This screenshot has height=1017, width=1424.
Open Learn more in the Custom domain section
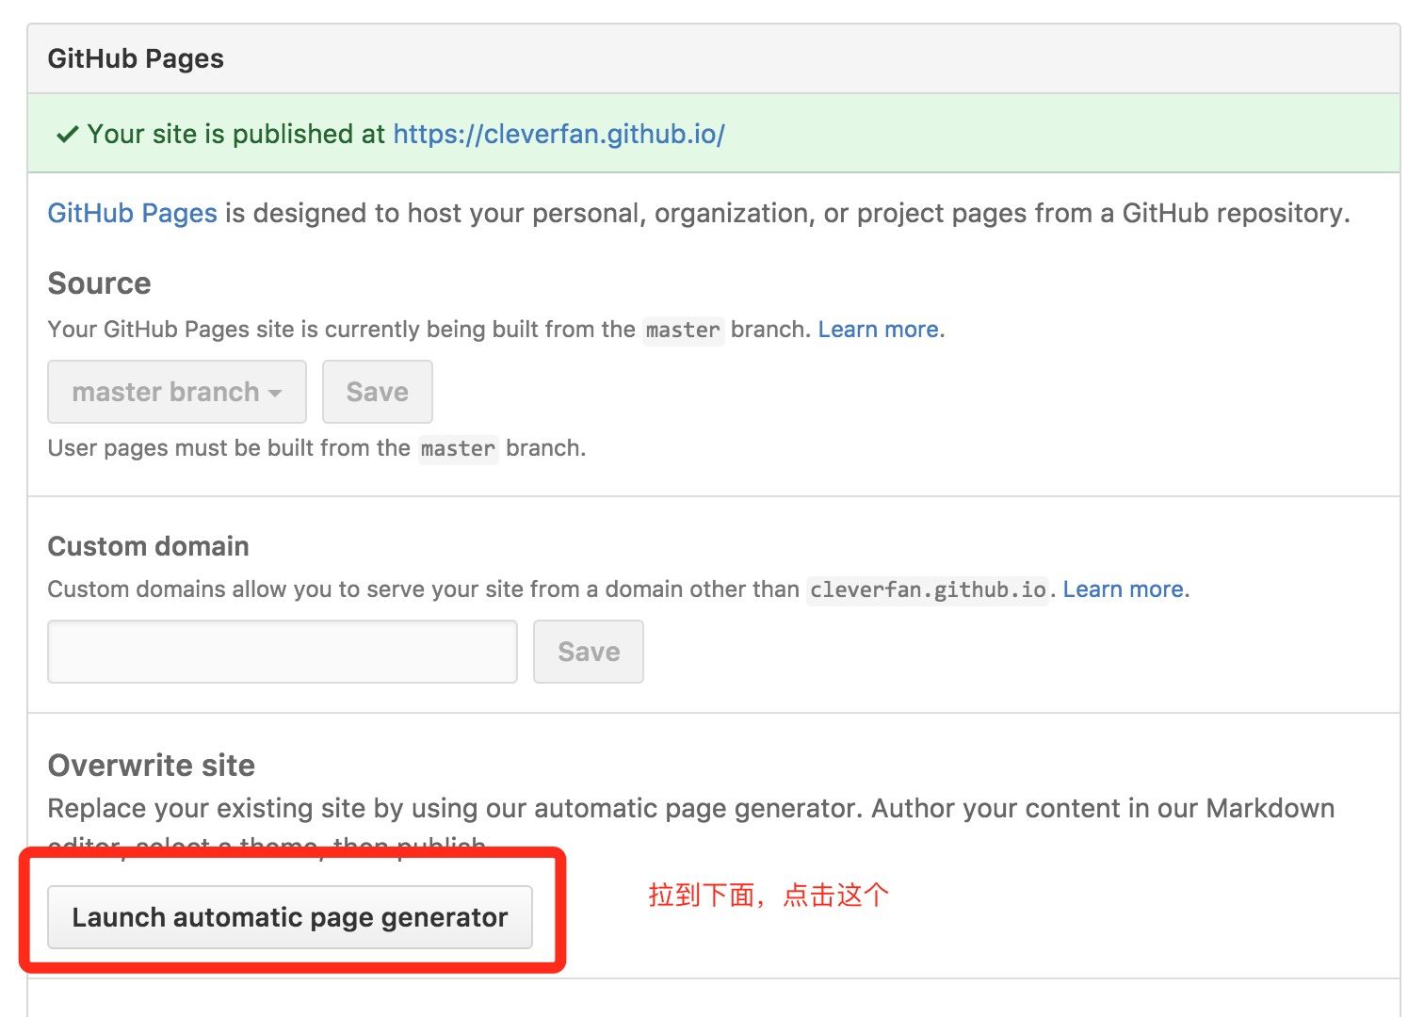(1123, 589)
